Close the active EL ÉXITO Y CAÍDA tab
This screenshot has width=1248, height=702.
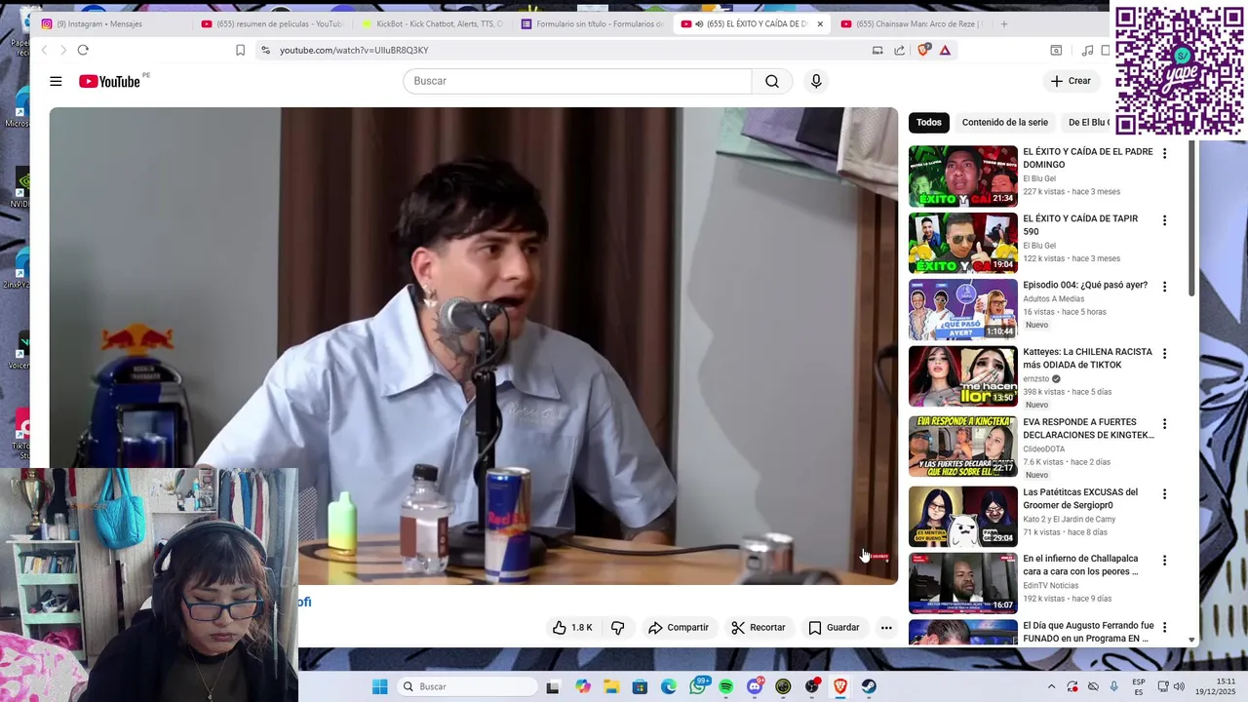(x=820, y=24)
